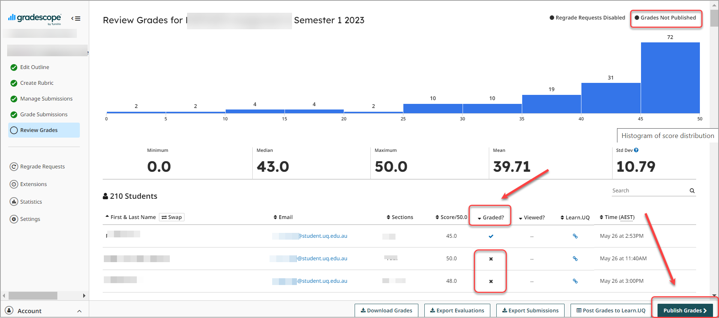The image size is (719, 318).
Task: Sort by Graded? column
Action: click(491, 217)
